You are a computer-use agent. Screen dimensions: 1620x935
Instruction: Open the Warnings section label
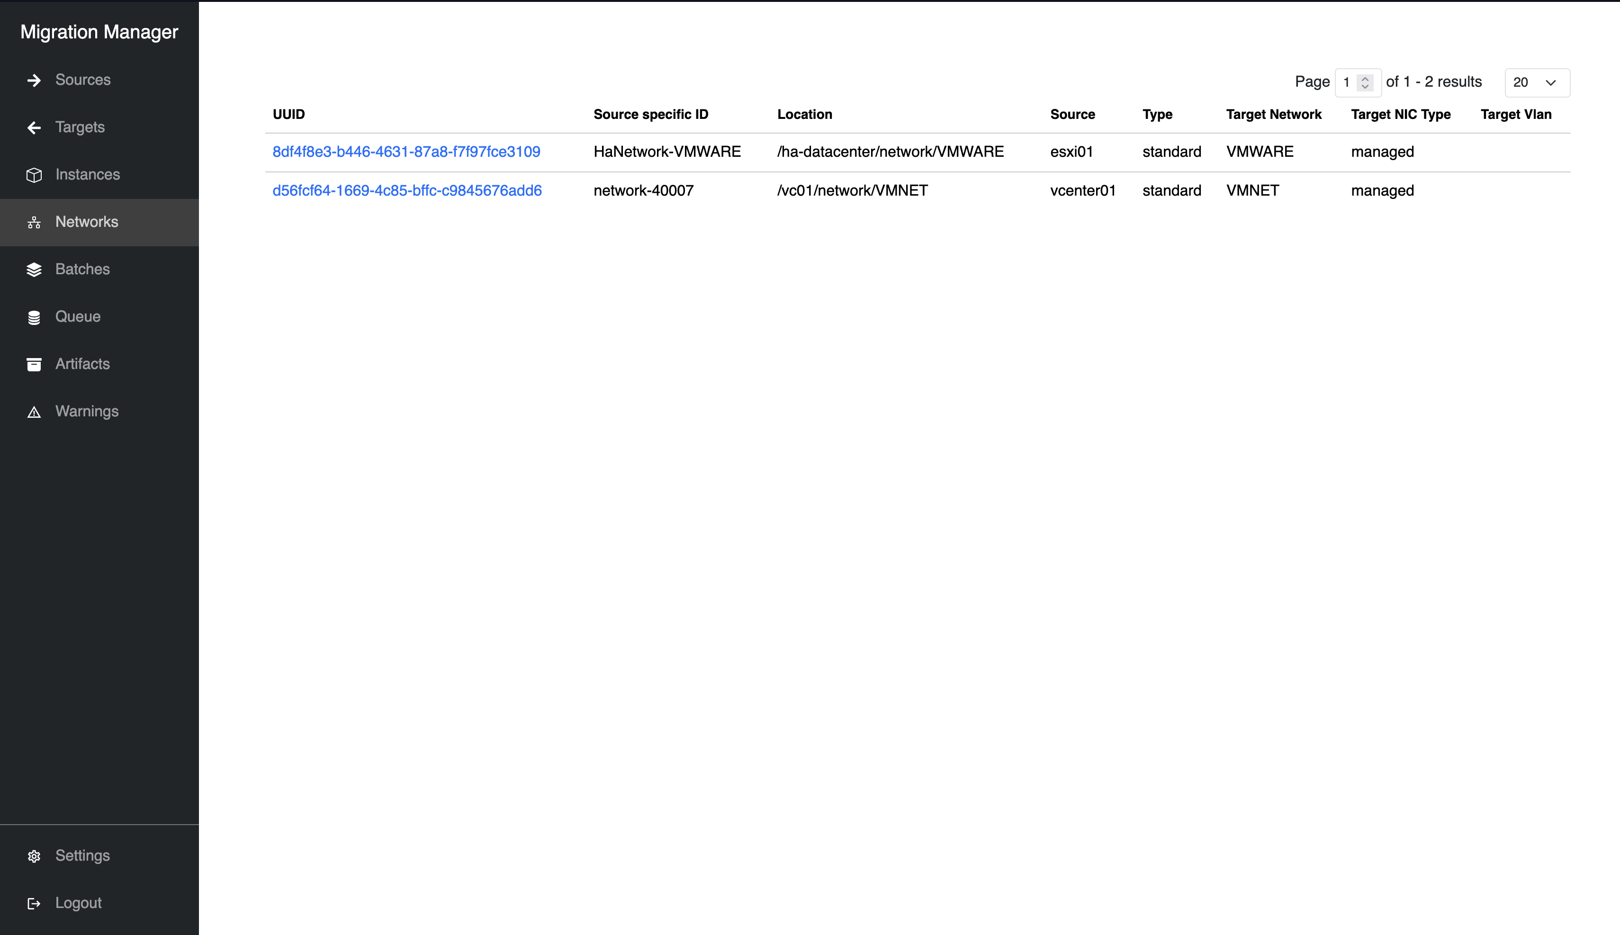[87, 411]
